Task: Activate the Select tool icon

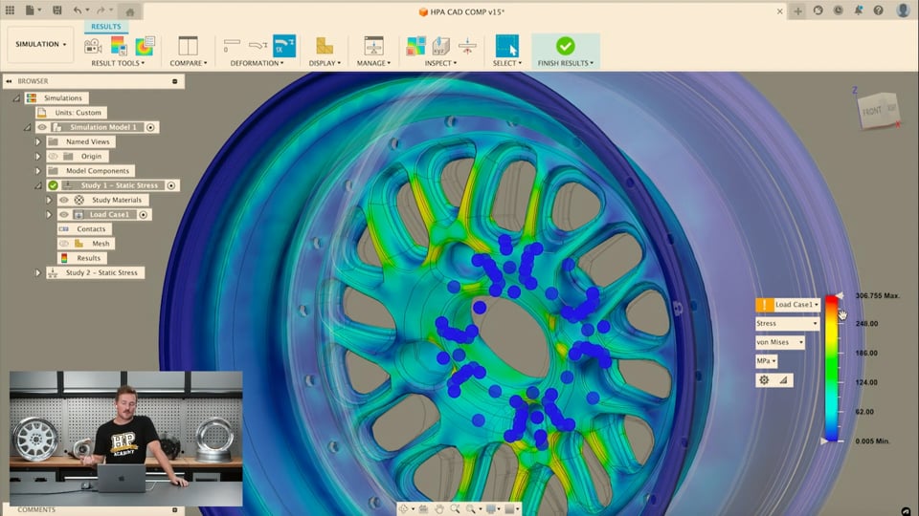Action: pyautogui.click(x=507, y=46)
